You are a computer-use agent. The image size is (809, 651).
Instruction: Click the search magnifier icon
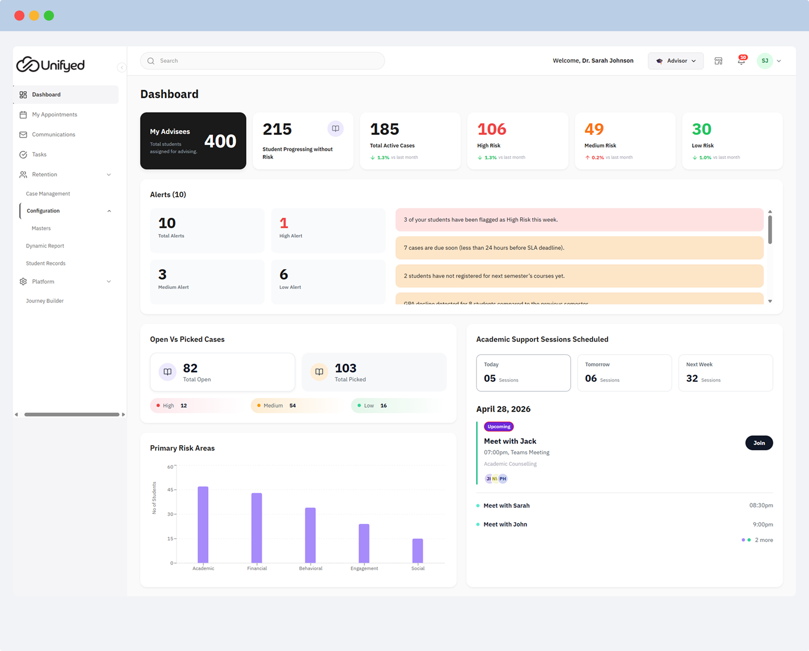click(151, 61)
